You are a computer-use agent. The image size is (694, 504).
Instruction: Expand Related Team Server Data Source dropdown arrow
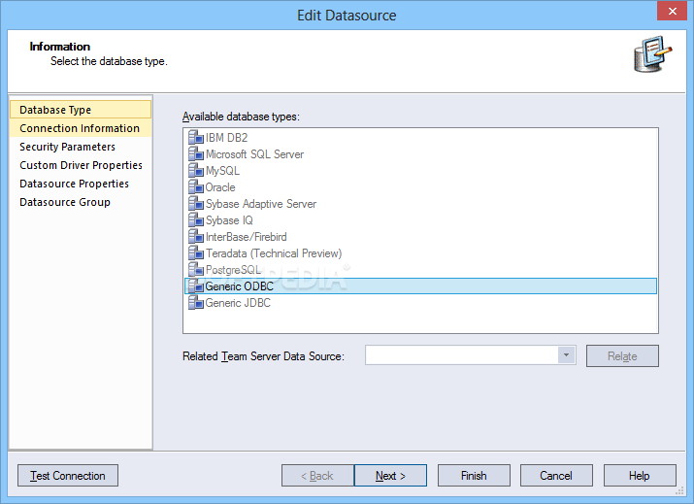tap(566, 355)
